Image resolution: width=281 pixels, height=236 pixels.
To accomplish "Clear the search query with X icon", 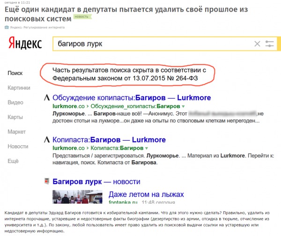I will 257,43.
